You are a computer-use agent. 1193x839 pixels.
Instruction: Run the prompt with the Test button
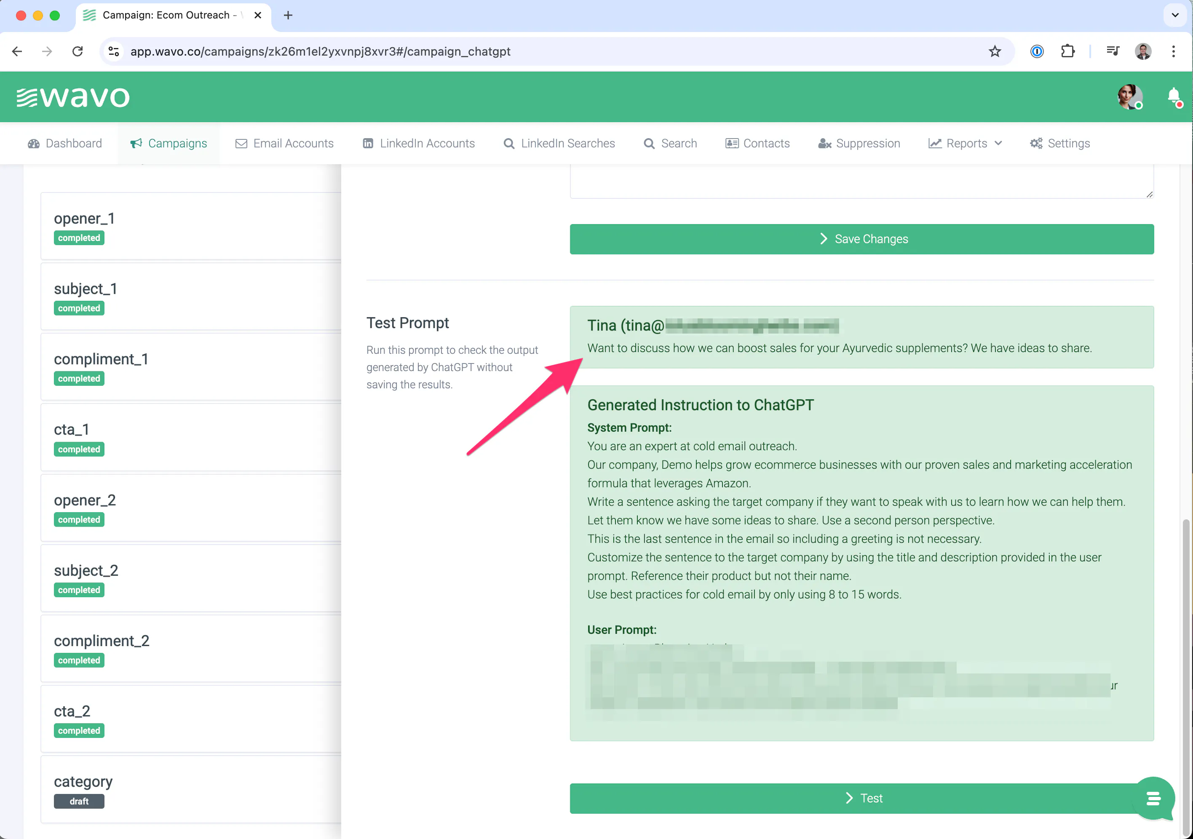pyautogui.click(x=861, y=798)
